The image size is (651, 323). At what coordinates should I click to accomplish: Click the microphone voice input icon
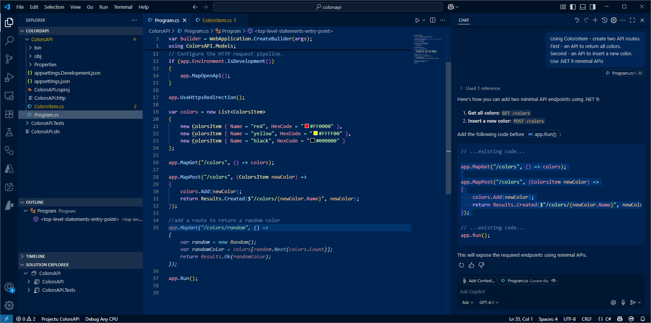pos(623,302)
